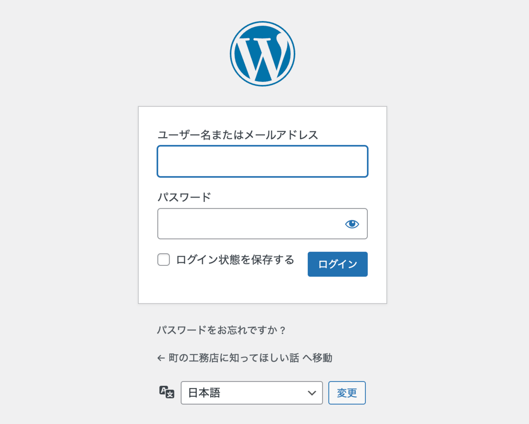The image size is (529, 424).
Task: Click the blue ログイン button
Action: pyautogui.click(x=338, y=264)
